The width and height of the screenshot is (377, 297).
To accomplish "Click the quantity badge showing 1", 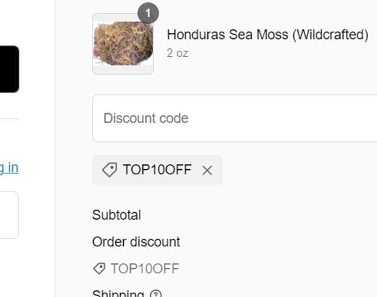I will (x=148, y=13).
